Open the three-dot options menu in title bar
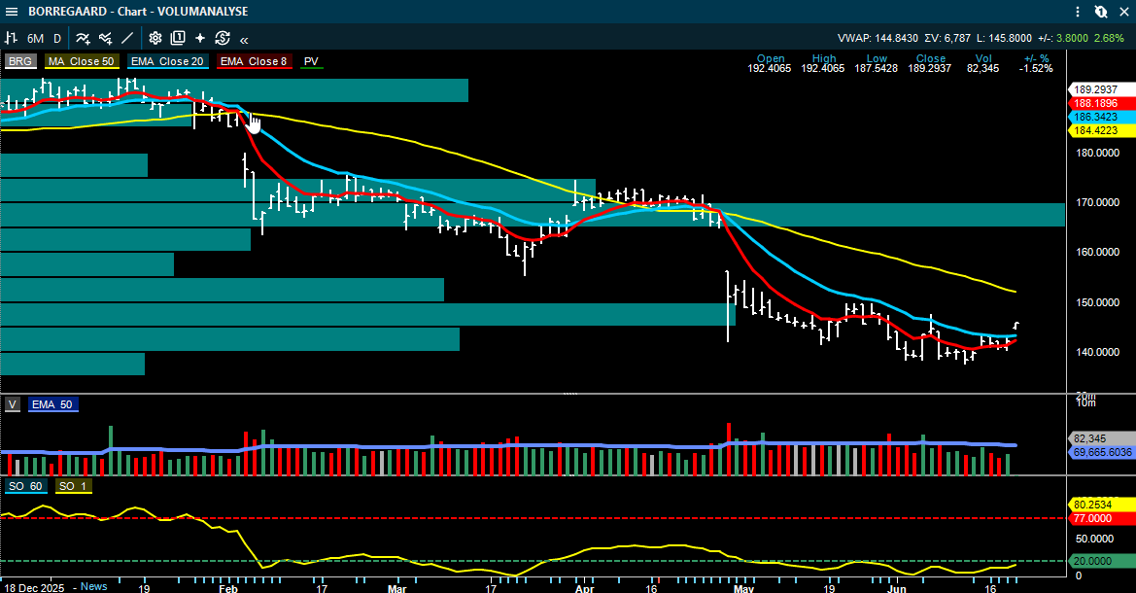Screen dimensions: 1136x593 point(1078,12)
